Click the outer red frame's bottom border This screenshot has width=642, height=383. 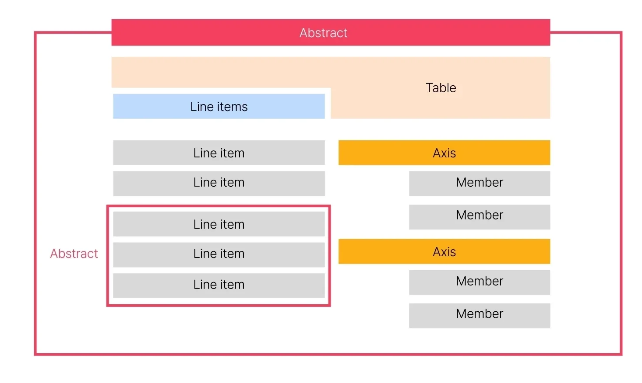point(328,354)
